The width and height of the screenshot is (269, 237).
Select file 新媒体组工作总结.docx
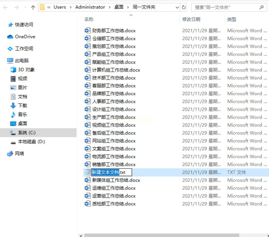point(116,180)
